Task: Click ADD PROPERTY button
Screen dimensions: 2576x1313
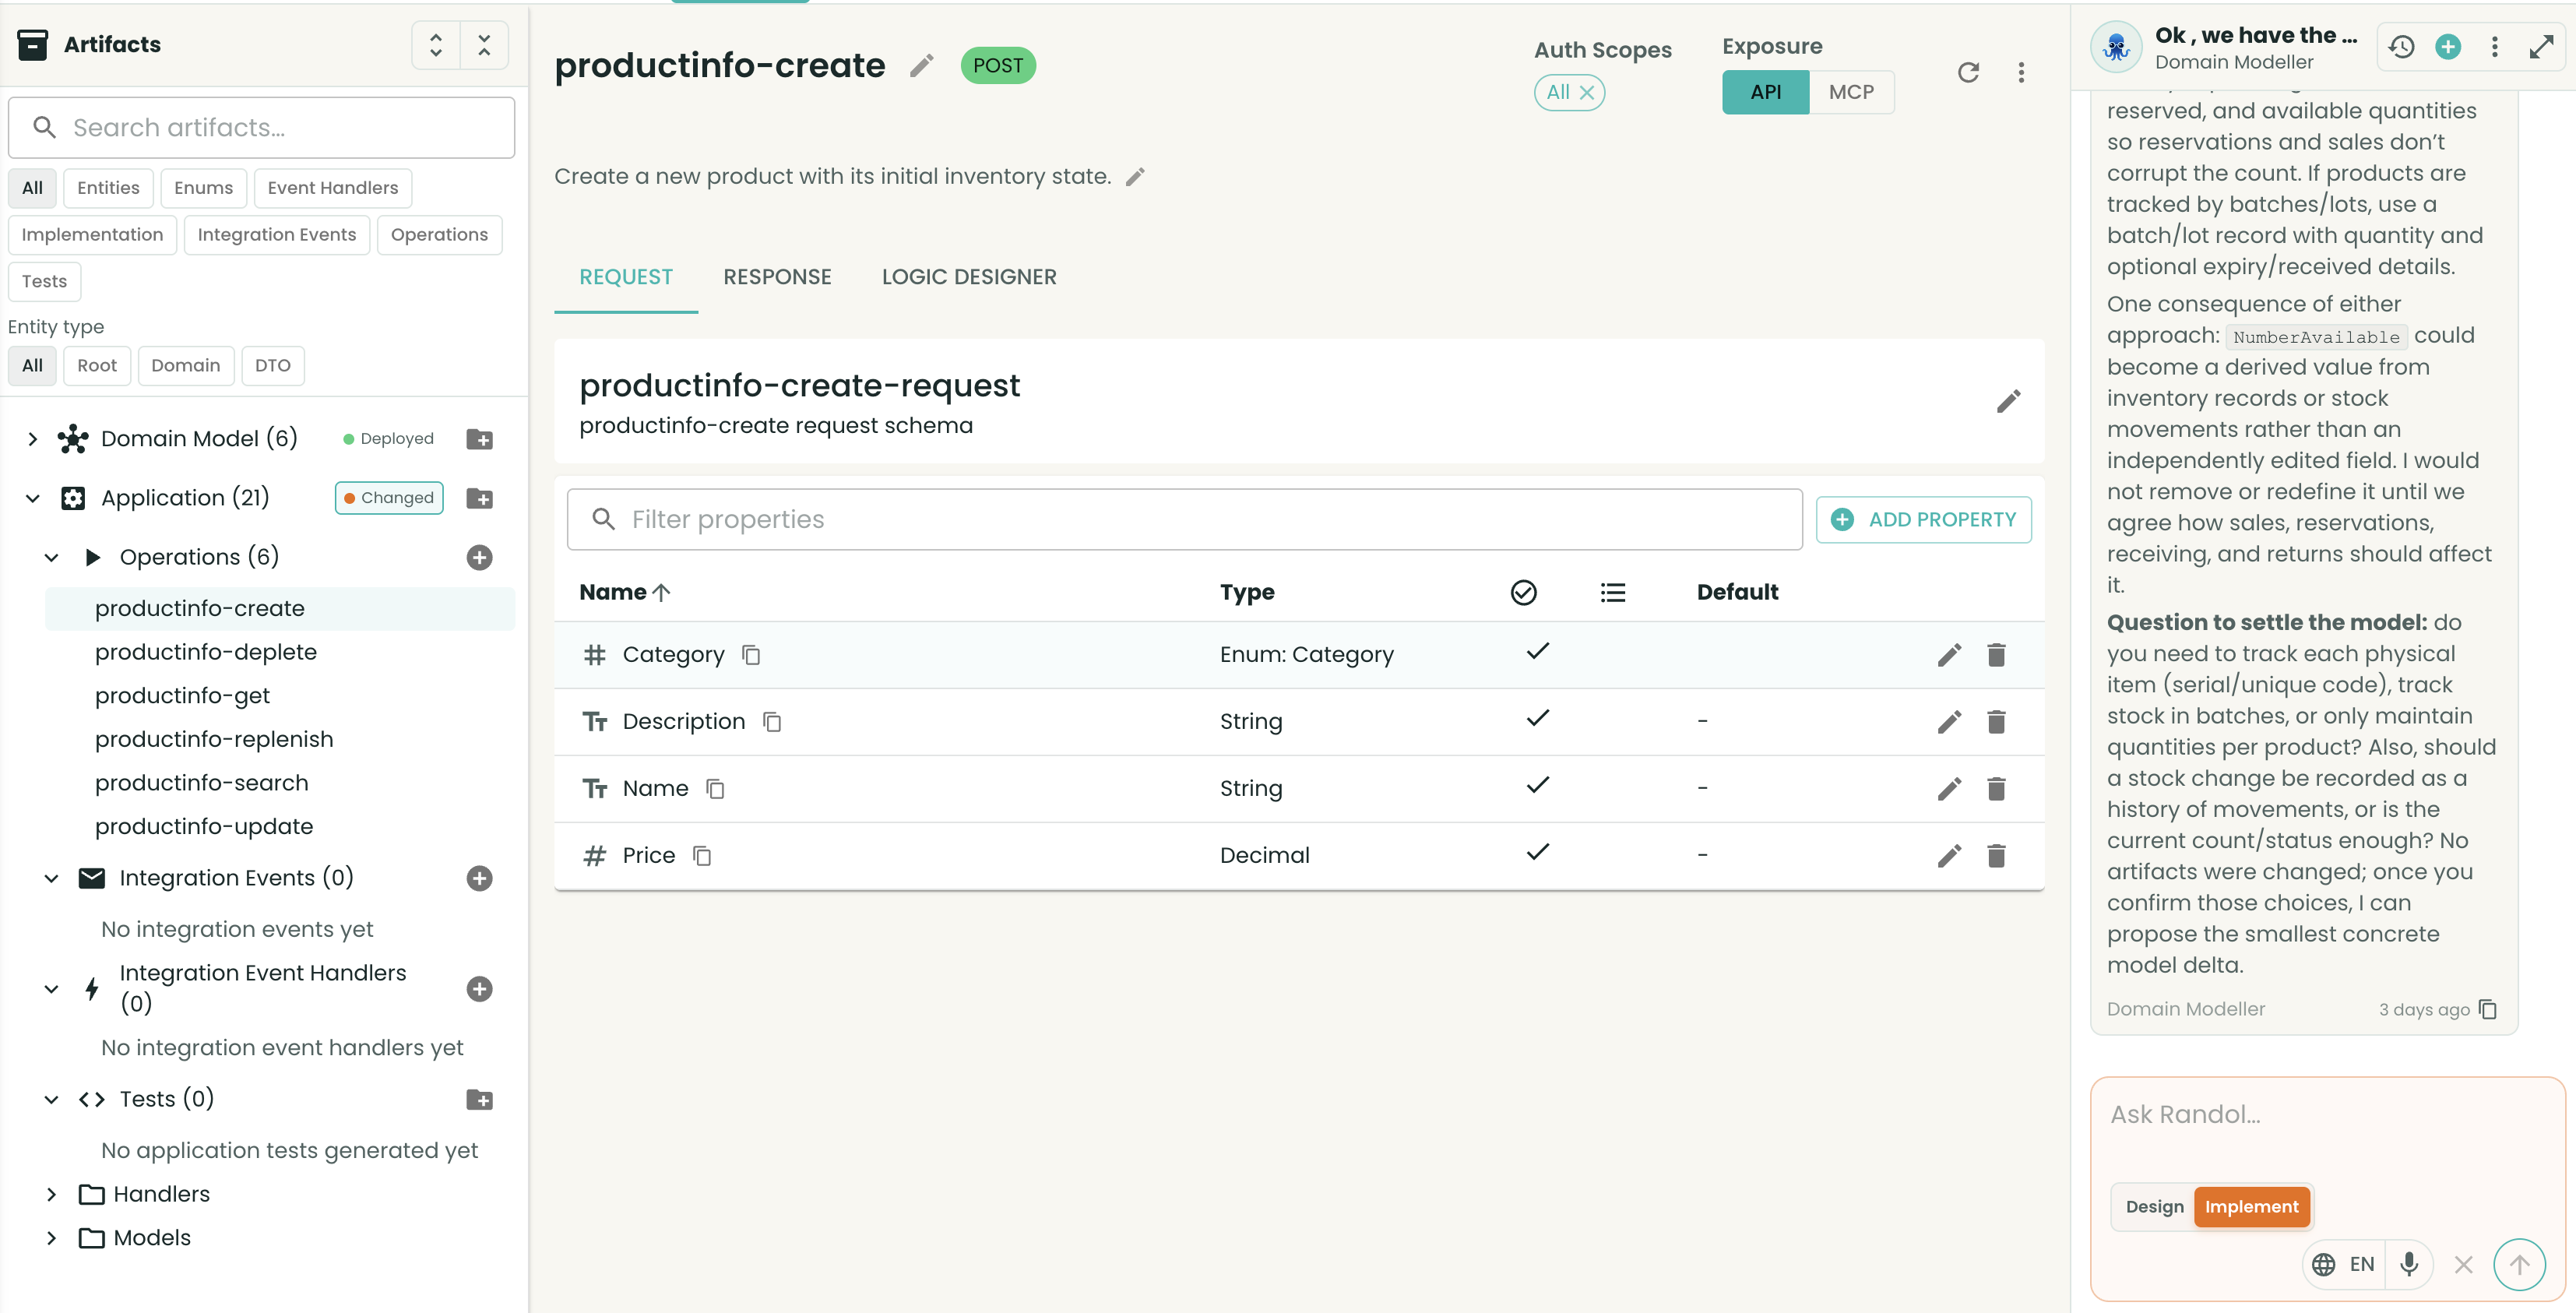Action: pos(1923,520)
